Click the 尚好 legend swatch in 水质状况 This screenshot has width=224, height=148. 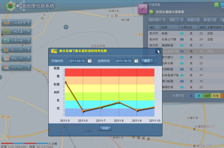207,96
